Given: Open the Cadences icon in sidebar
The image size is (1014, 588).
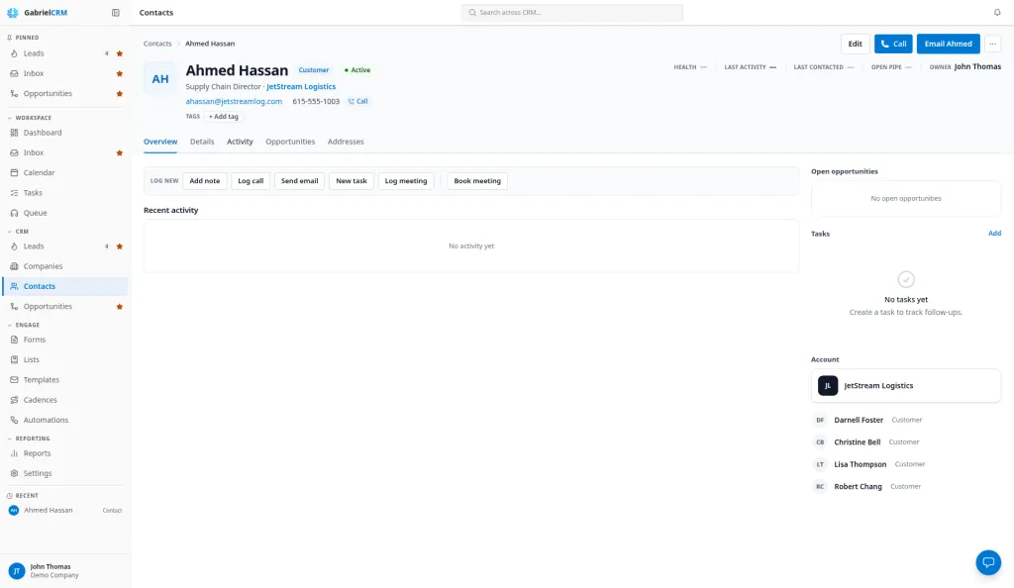Looking at the screenshot, I should (14, 400).
